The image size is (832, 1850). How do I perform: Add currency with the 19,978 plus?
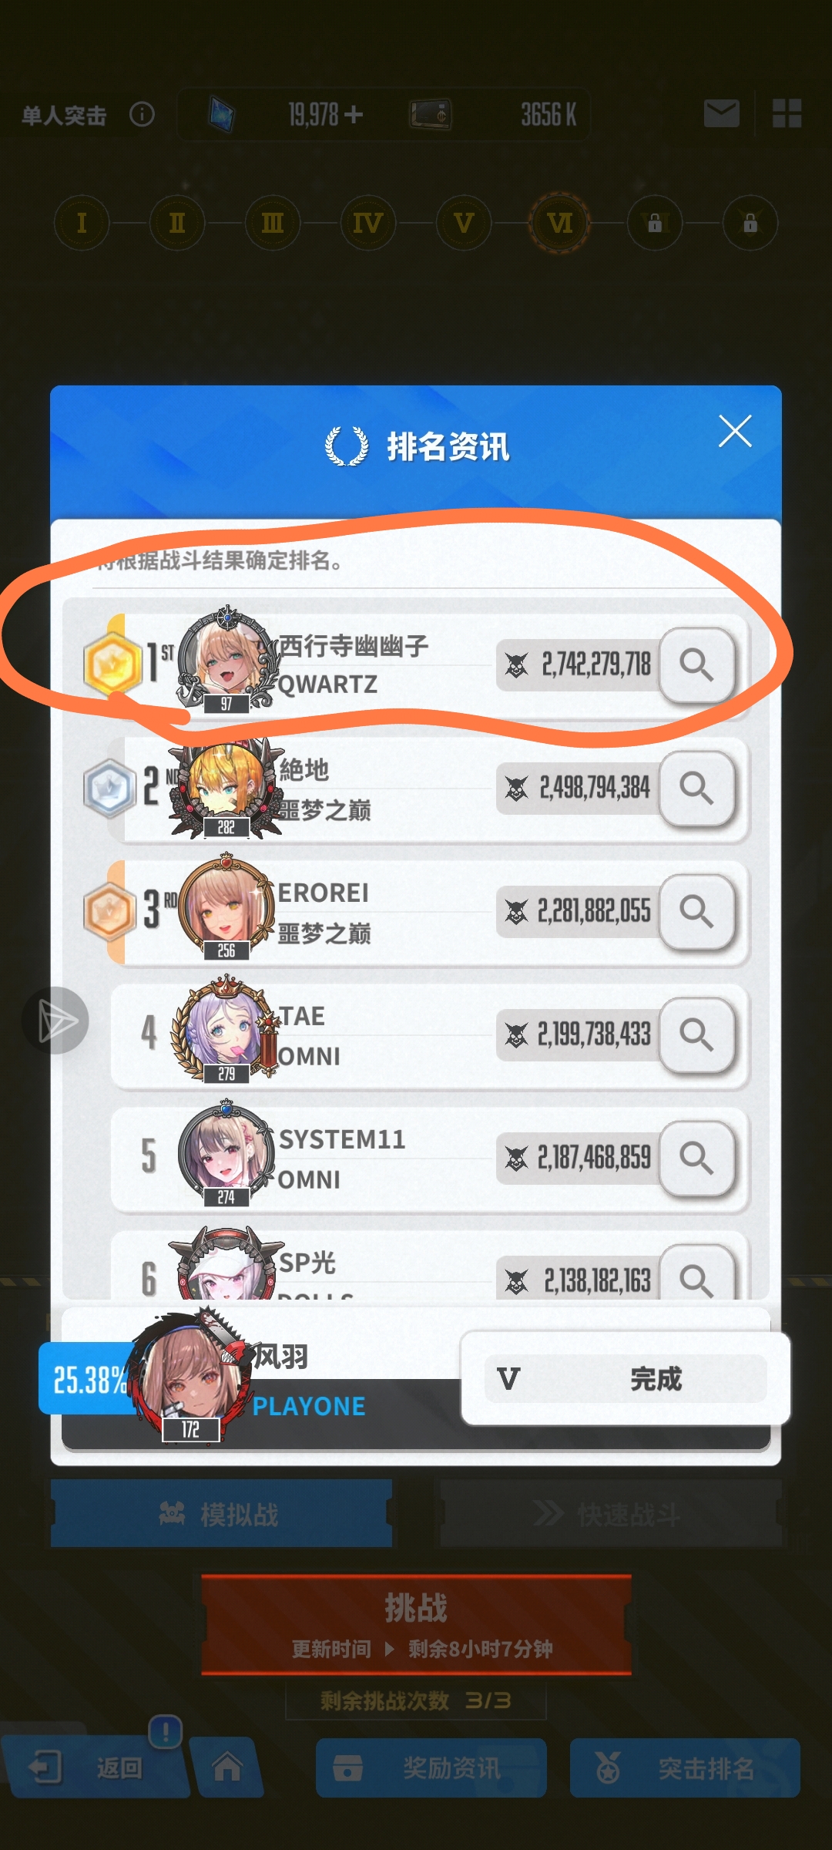click(354, 115)
